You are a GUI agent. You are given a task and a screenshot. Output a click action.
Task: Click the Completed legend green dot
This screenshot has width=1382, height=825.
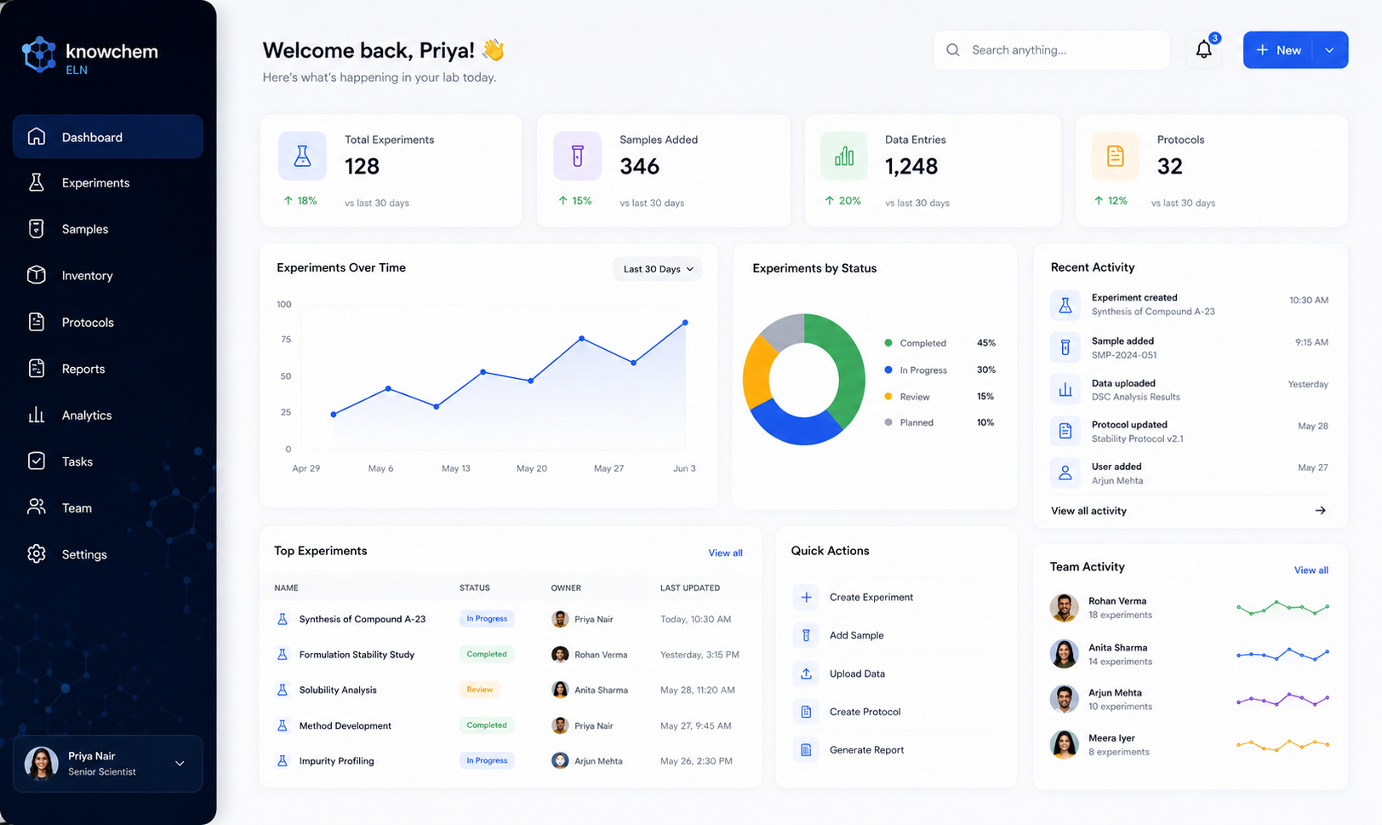(888, 343)
